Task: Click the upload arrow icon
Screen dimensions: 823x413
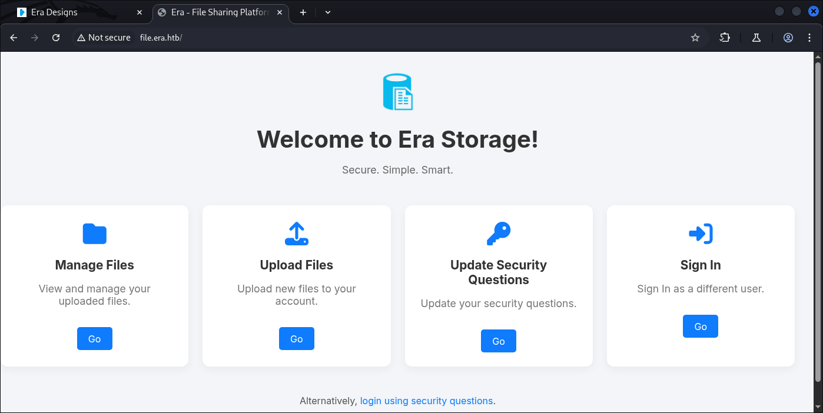Action: coord(296,234)
